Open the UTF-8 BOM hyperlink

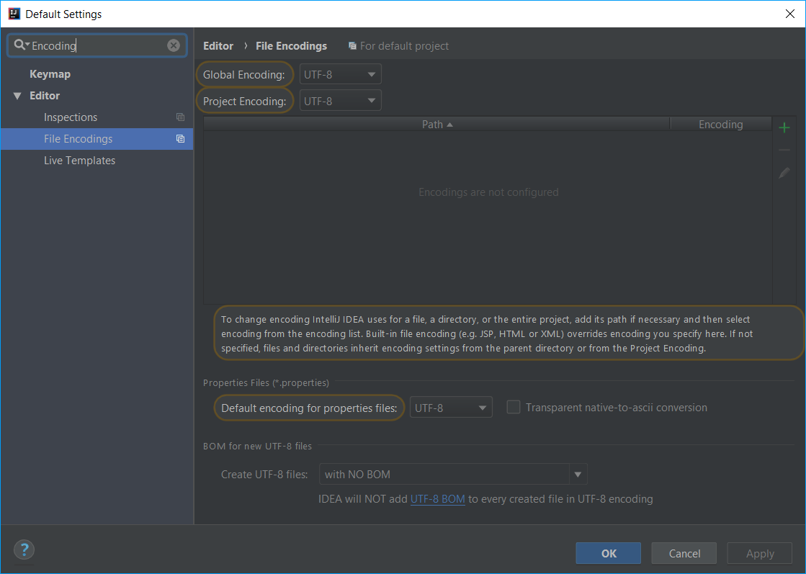pyautogui.click(x=437, y=498)
